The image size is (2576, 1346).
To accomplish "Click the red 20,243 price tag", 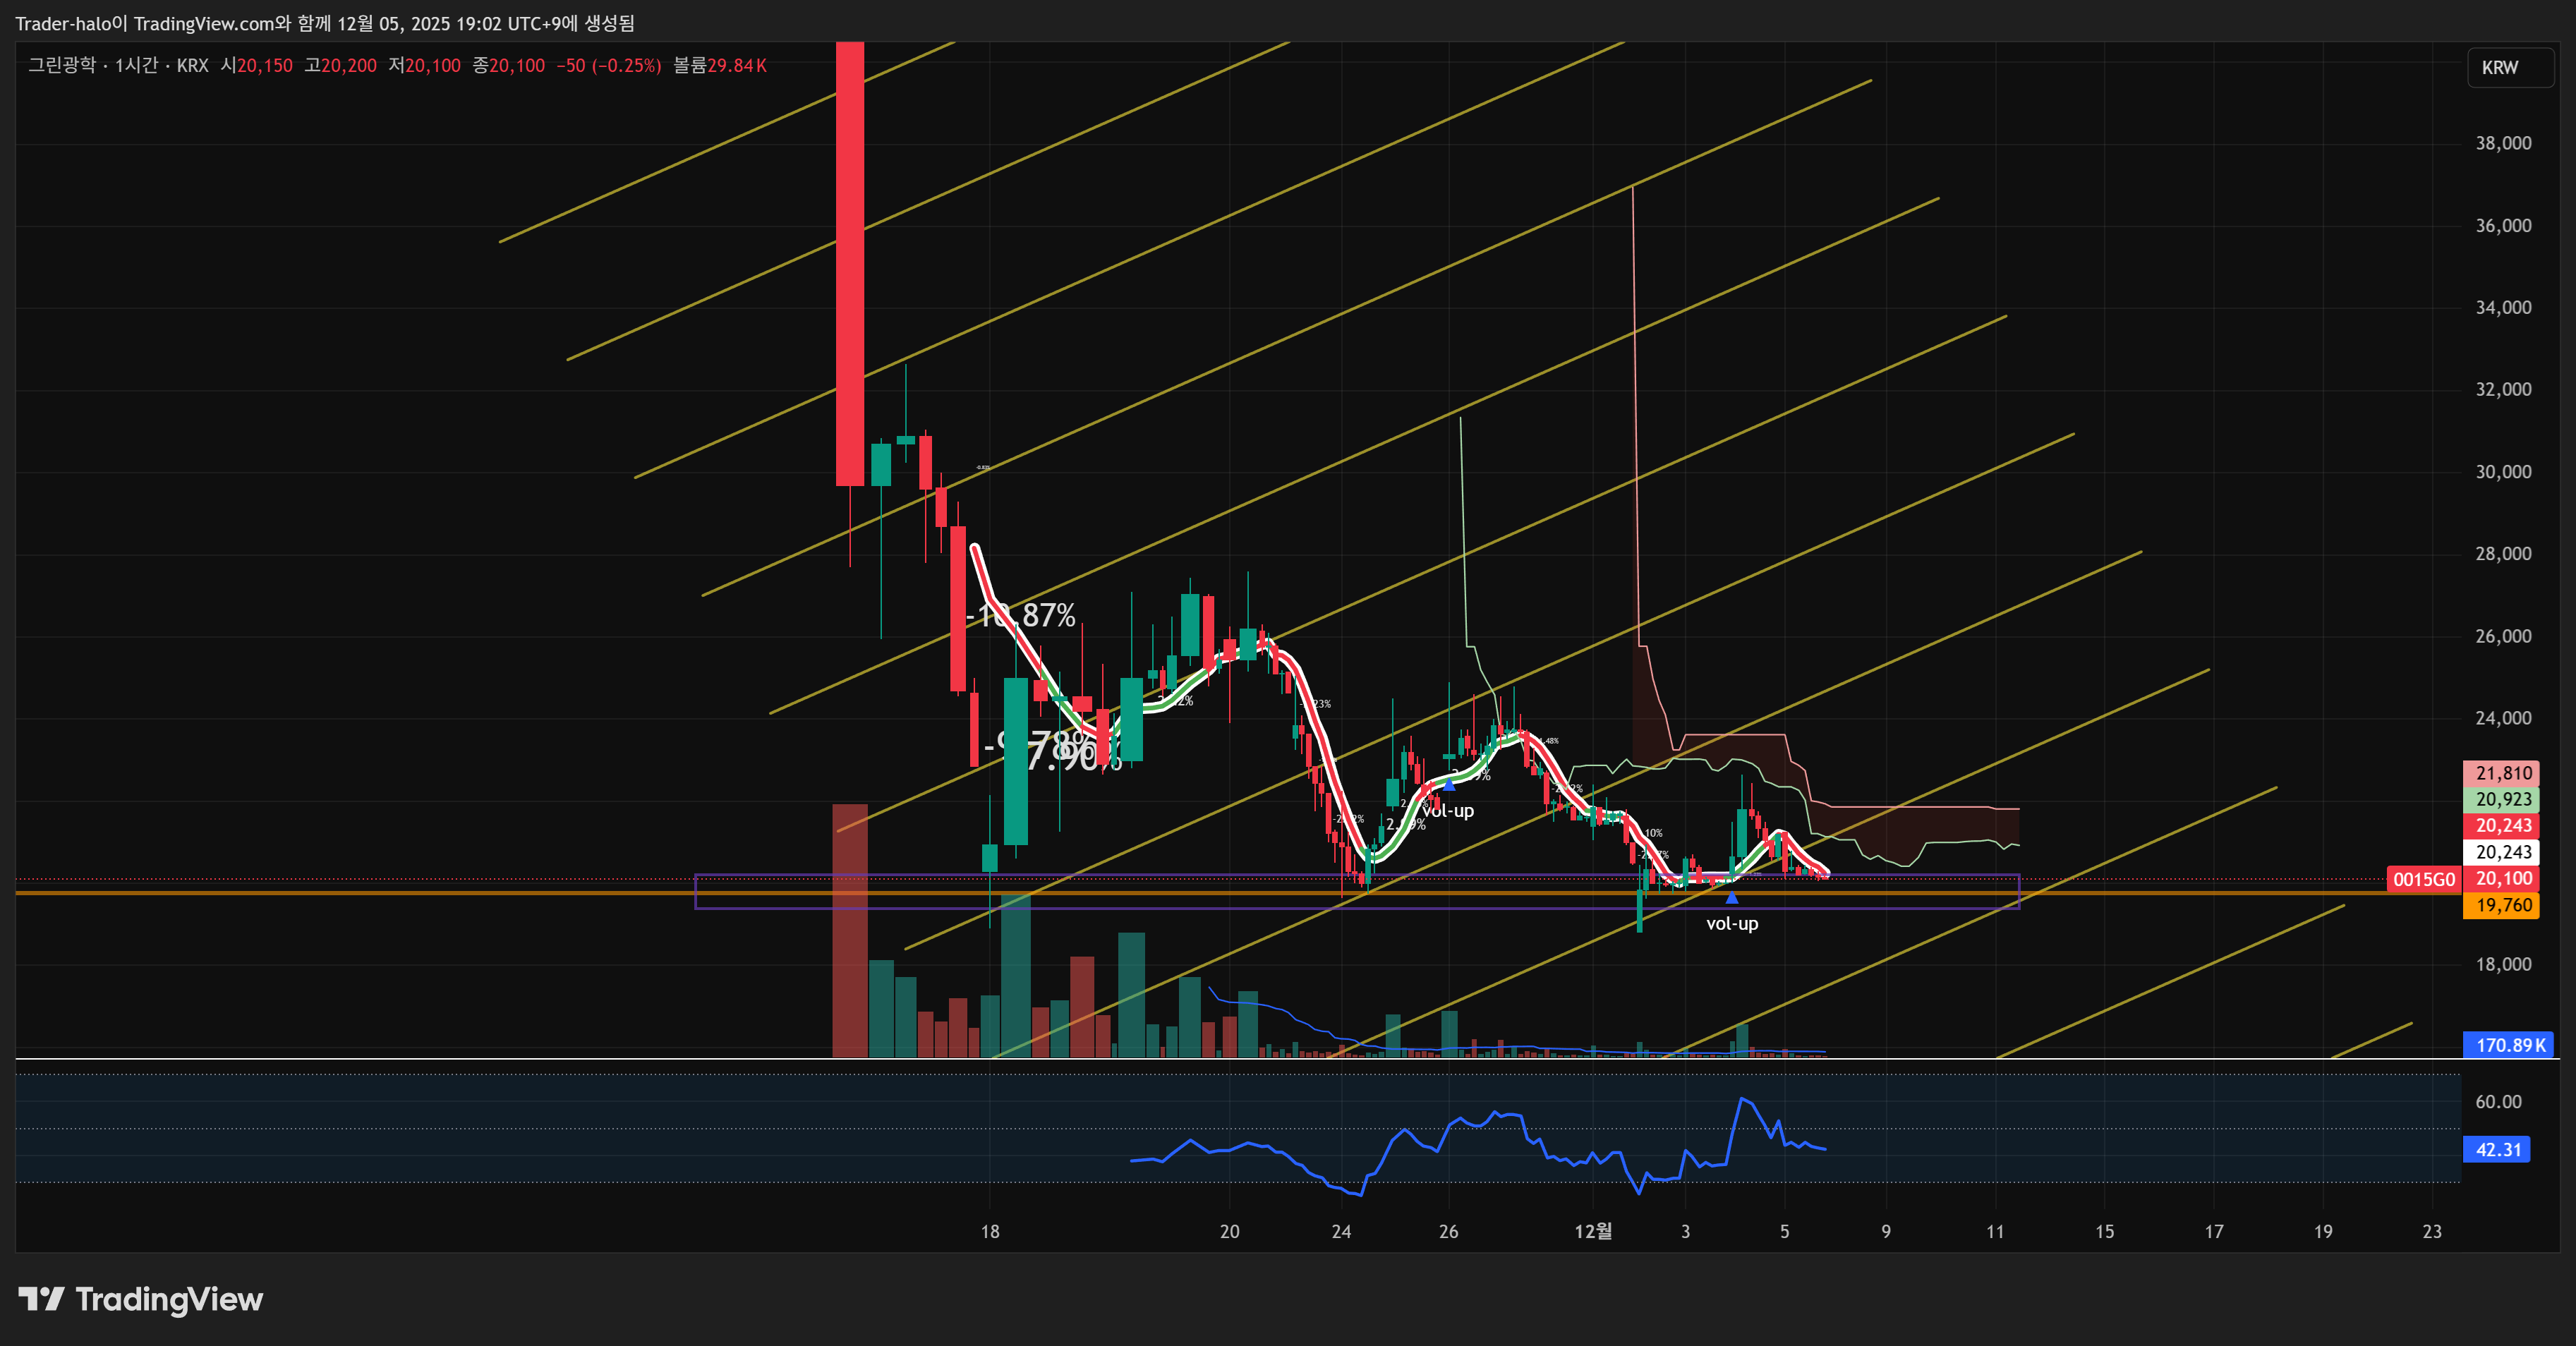I will tap(2501, 825).
